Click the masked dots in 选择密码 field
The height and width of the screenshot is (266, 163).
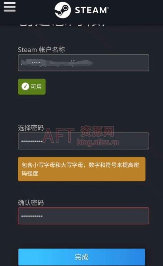(x=32, y=141)
